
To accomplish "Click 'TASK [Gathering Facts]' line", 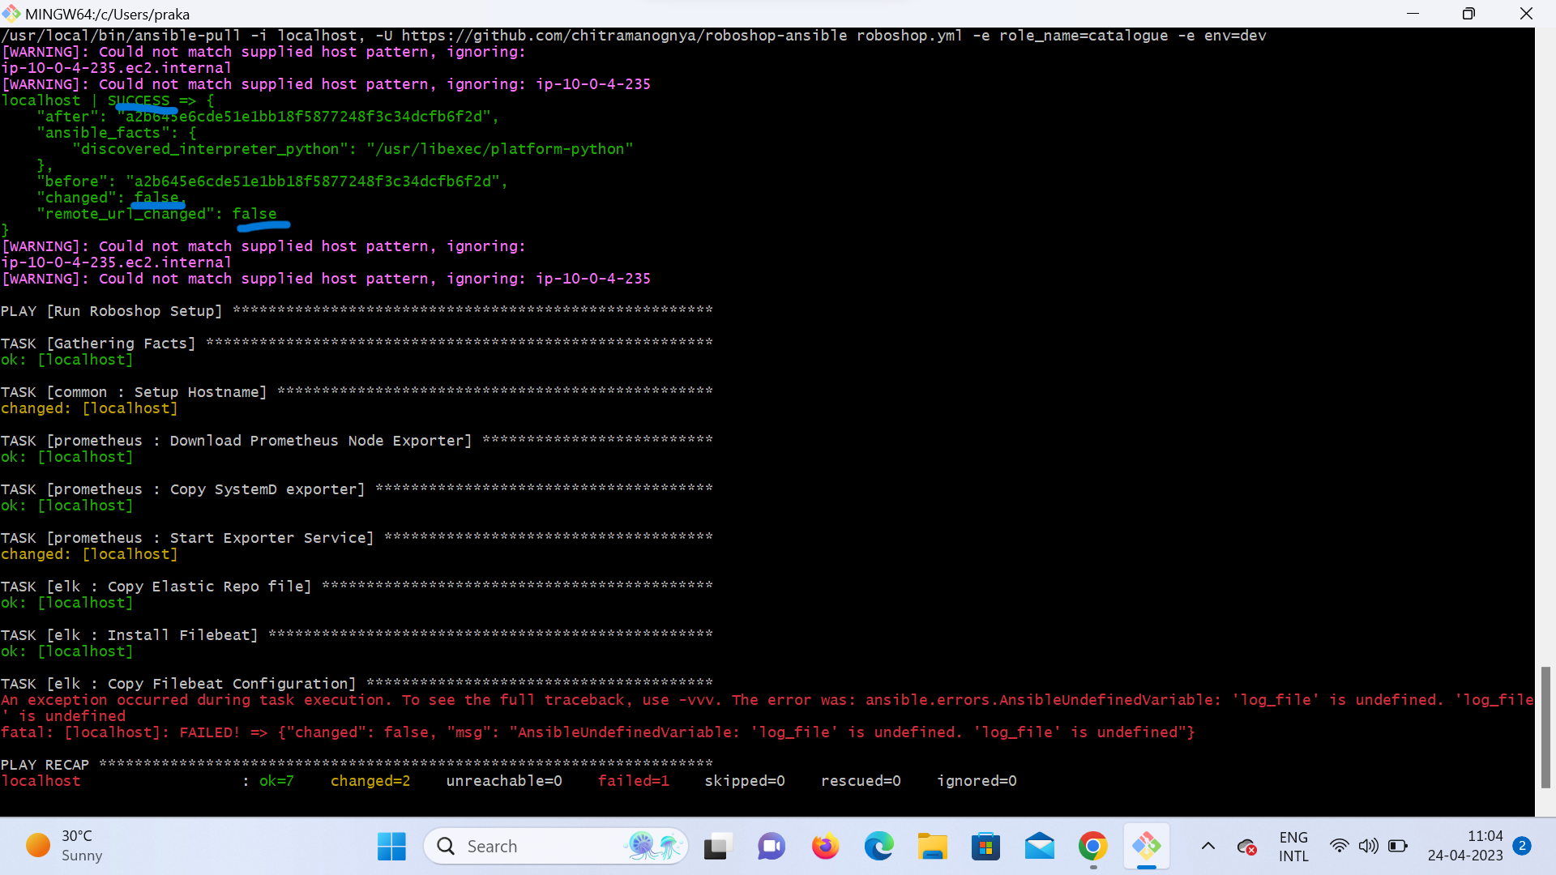I will click(357, 344).
